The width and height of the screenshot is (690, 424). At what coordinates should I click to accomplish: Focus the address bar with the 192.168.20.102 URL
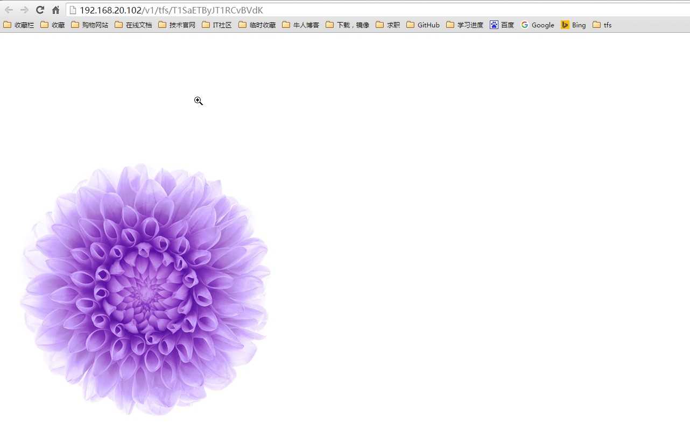pos(378,10)
